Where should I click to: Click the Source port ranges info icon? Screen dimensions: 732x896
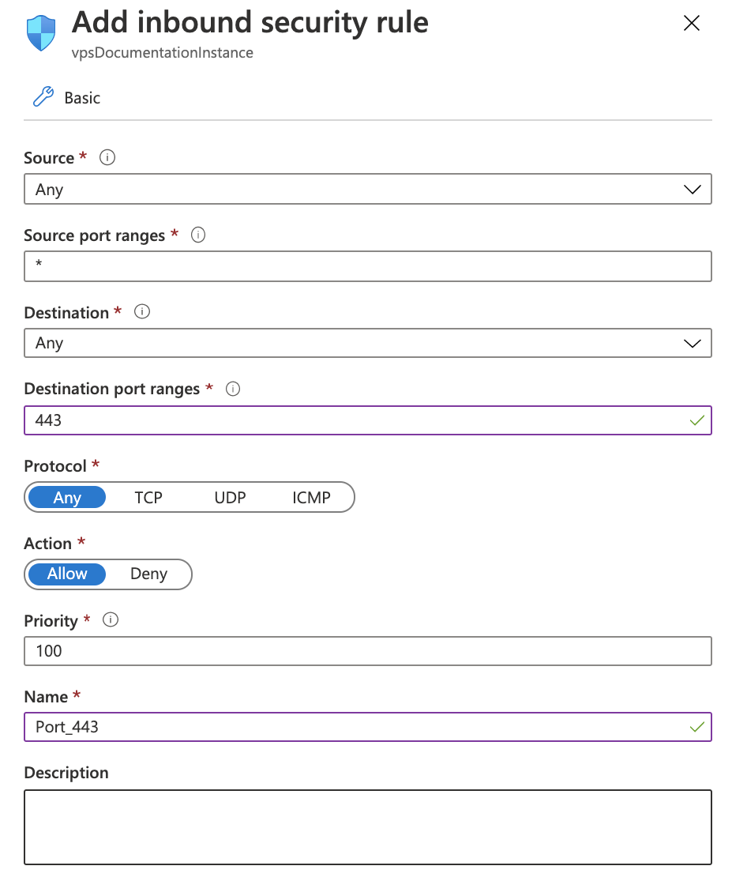pos(198,235)
